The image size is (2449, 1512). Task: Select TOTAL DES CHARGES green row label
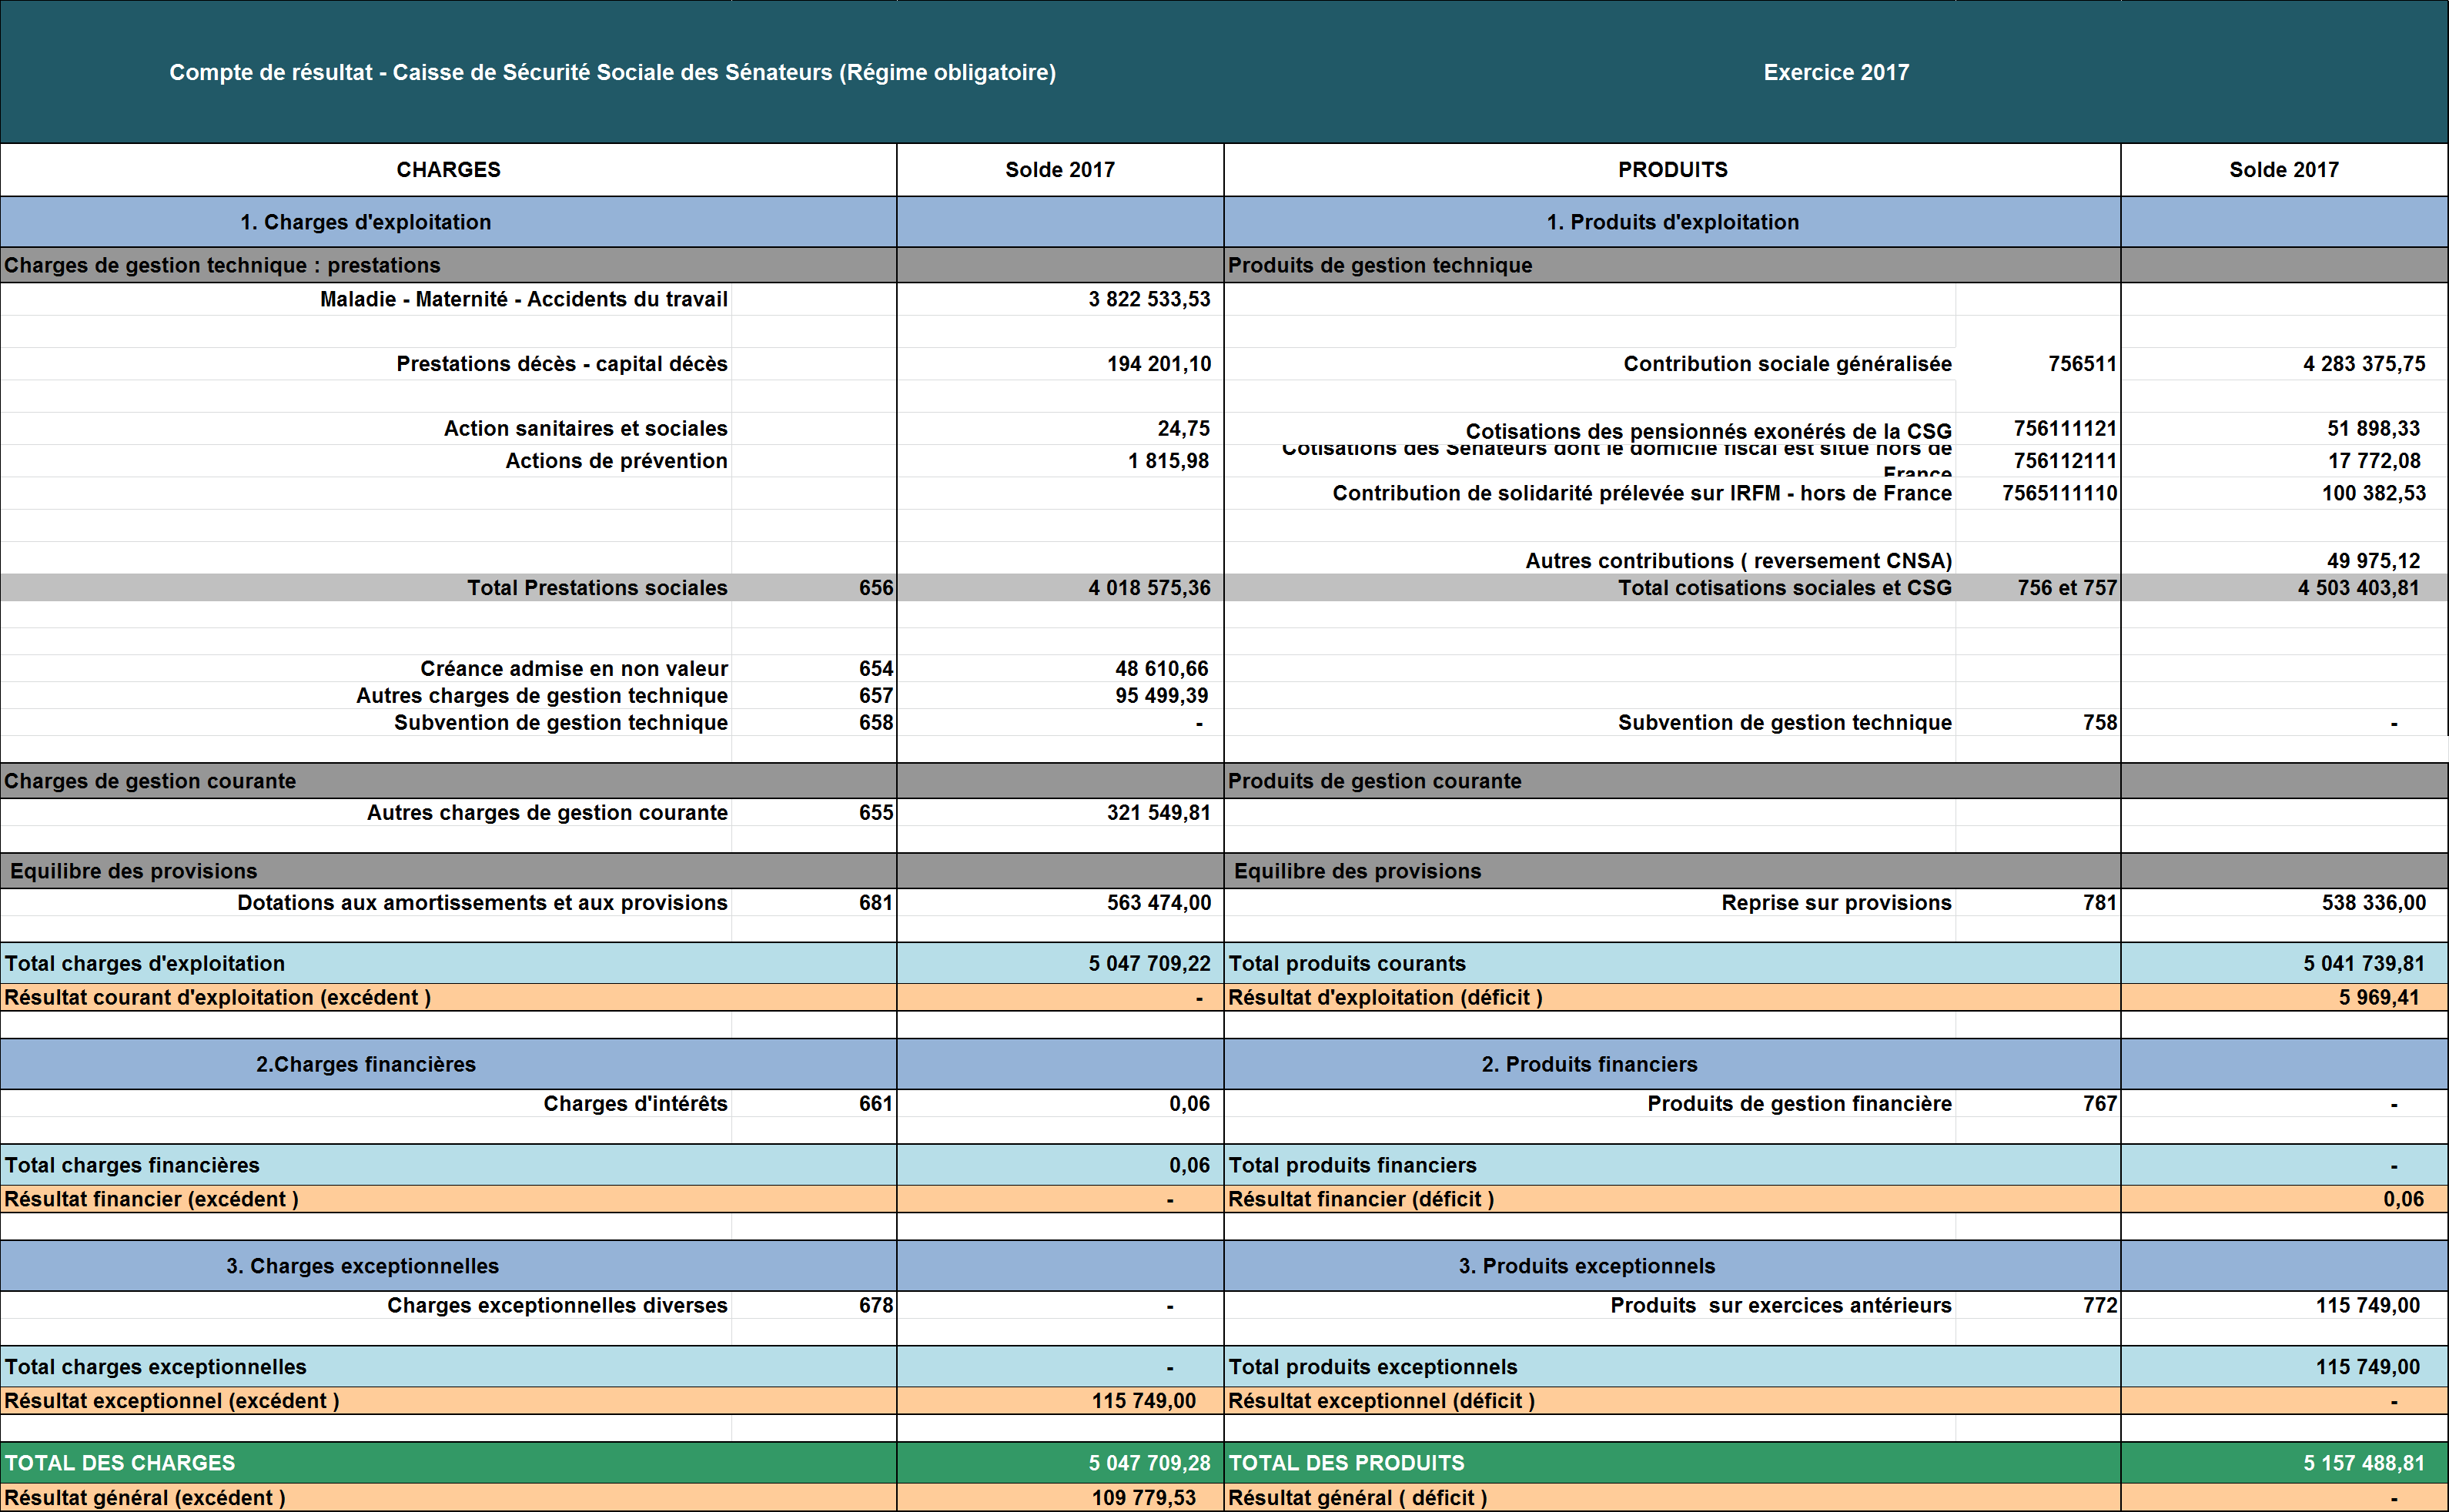(120, 1464)
